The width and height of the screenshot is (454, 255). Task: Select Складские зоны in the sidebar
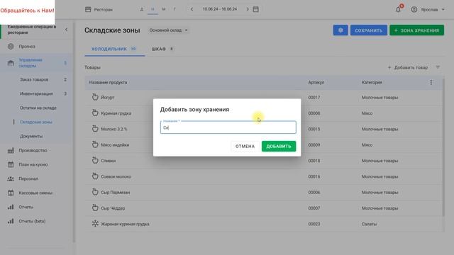click(x=36, y=122)
